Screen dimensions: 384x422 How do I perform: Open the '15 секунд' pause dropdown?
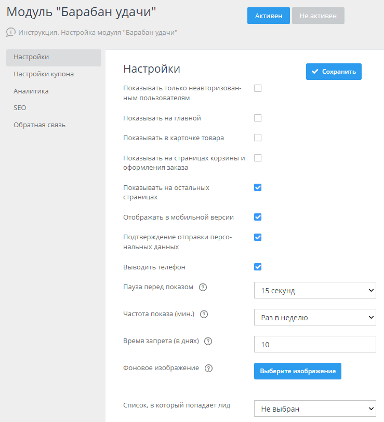tap(315, 291)
